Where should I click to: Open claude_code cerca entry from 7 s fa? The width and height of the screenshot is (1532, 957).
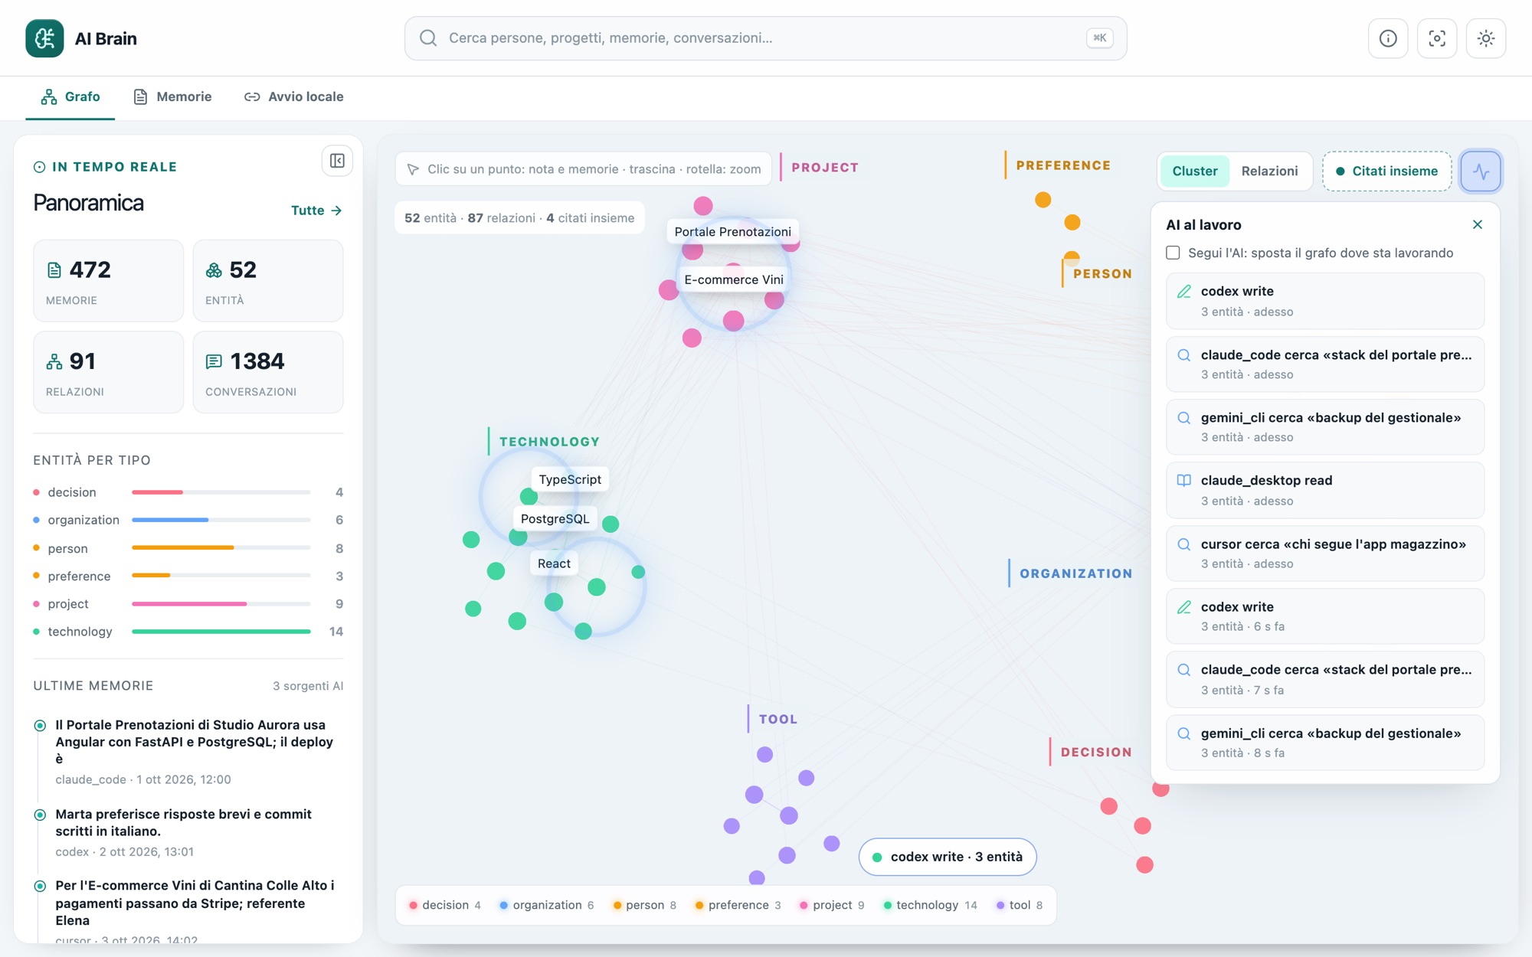[x=1325, y=680]
